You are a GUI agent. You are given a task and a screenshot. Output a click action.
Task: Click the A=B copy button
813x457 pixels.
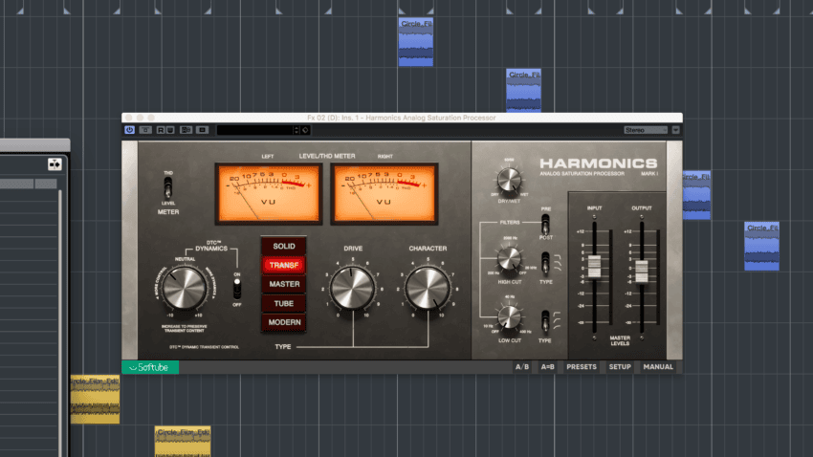547,367
